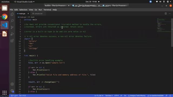This screenshot has width=173, height=97.
Task: Open the Extensions view
Action: coord(12,41)
